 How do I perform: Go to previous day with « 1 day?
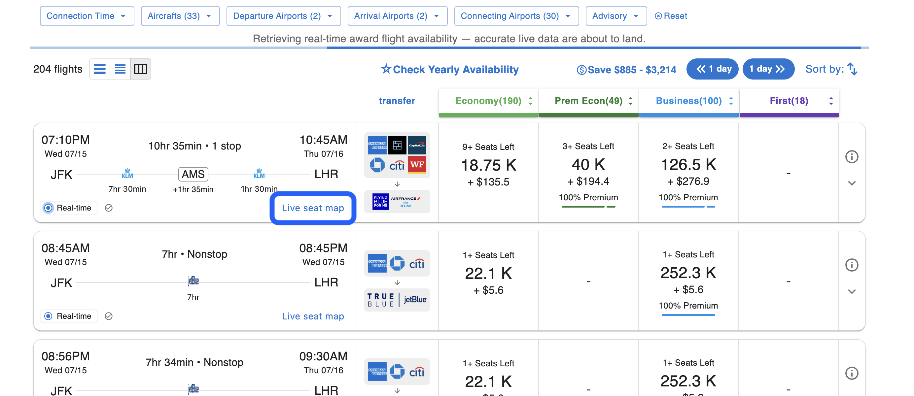tap(712, 69)
